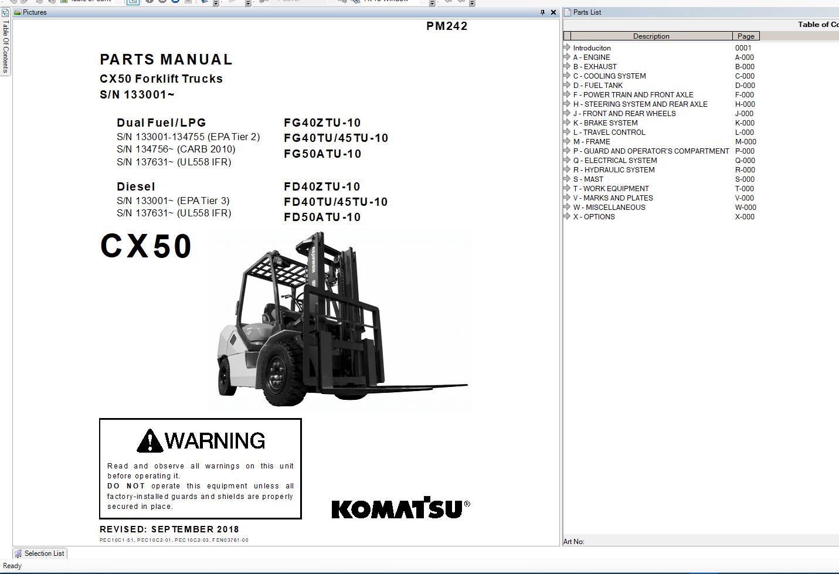Click the arrow icon beside D - FUEL TANK
839x574 pixels.
click(567, 85)
